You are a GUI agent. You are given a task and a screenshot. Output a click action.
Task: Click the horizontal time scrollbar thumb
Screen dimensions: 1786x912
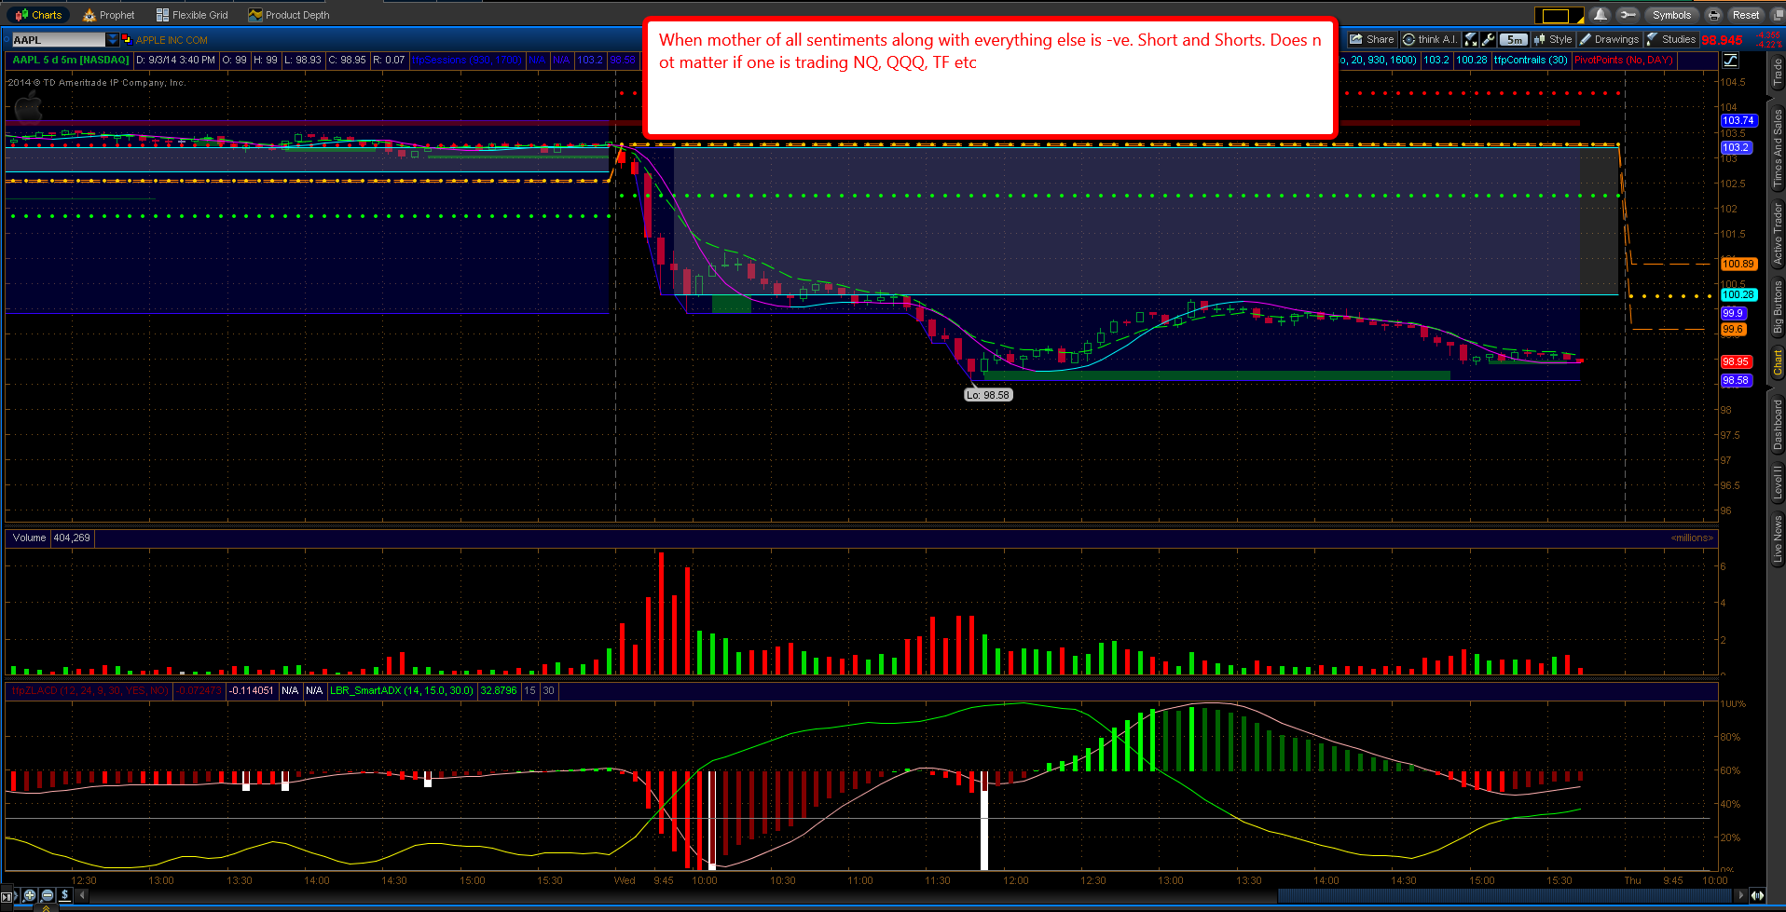point(1504,895)
